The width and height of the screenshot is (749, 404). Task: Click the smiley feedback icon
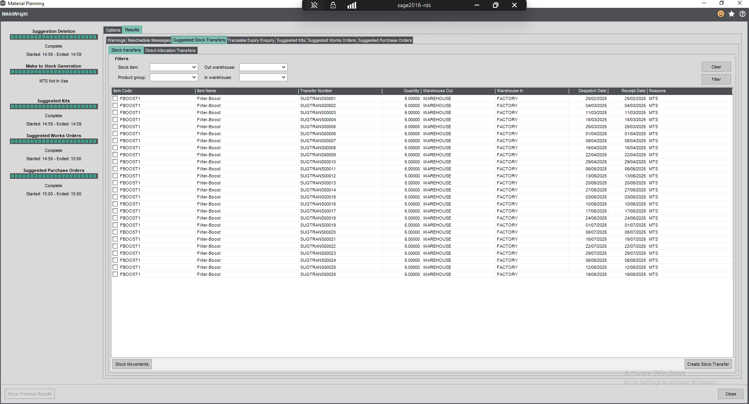721,14
